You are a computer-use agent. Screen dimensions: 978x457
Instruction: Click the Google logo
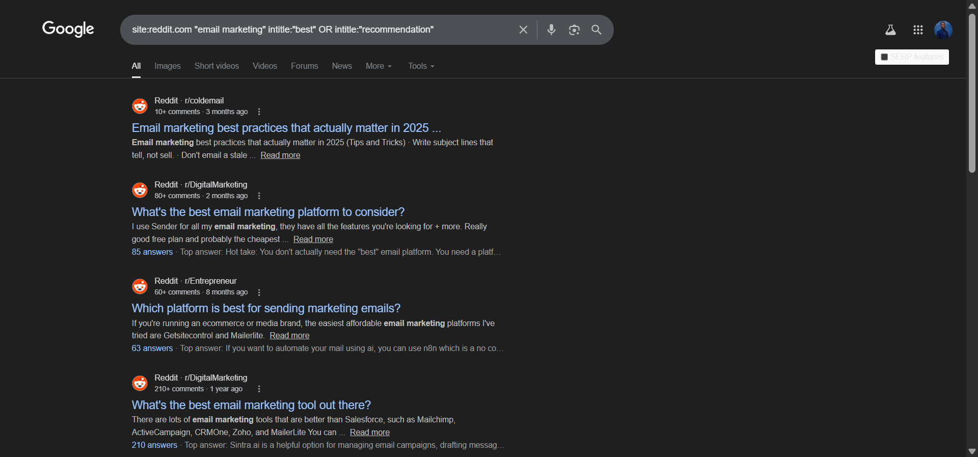[x=68, y=29]
